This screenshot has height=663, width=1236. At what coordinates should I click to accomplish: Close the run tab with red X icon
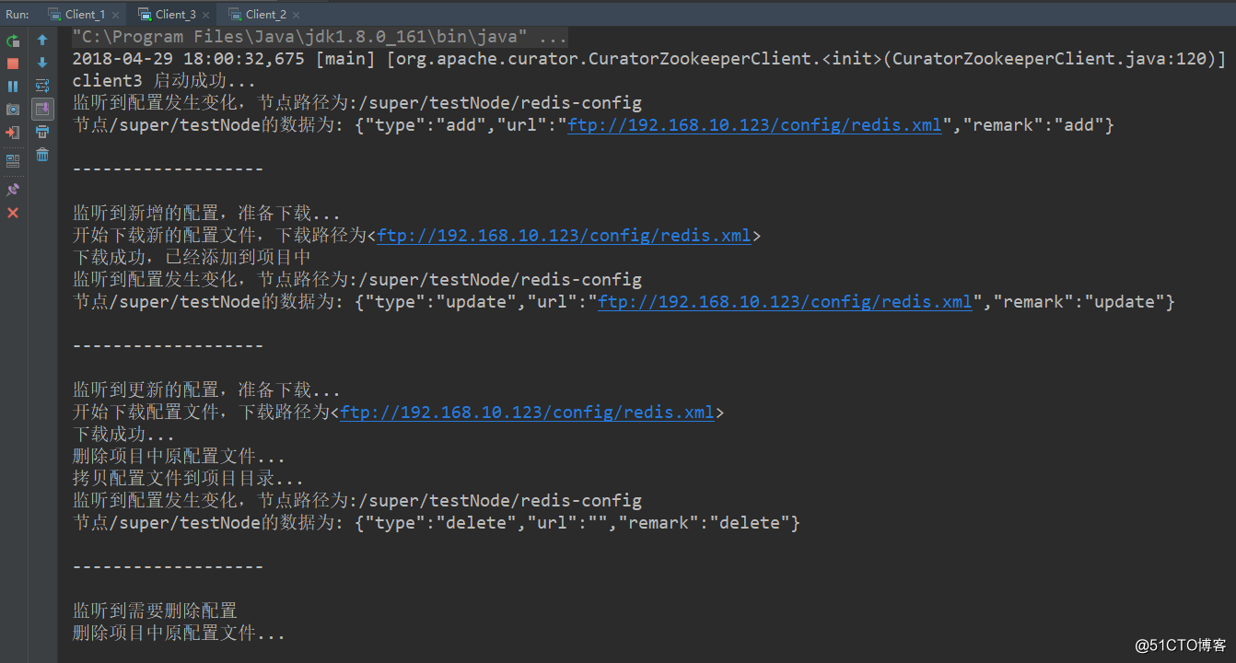point(13,213)
